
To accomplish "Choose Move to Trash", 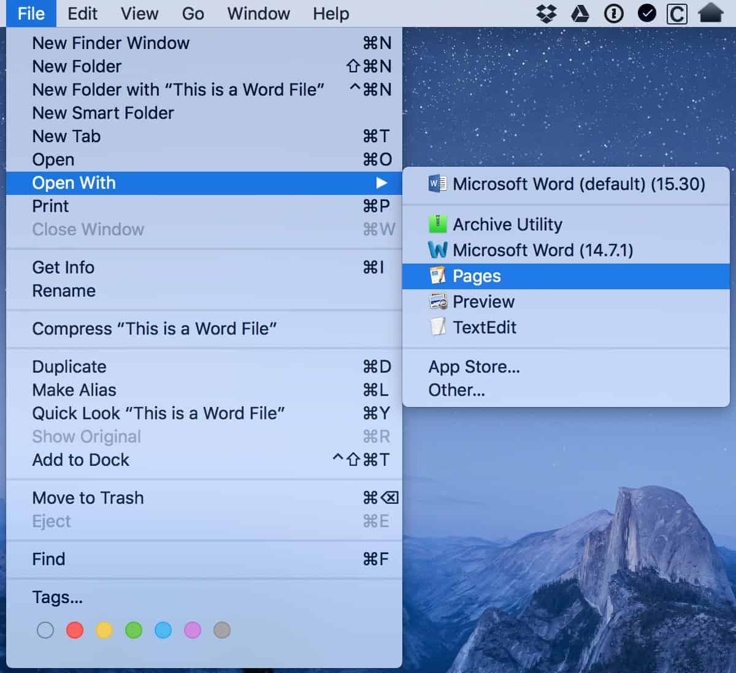I will [x=88, y=498].
